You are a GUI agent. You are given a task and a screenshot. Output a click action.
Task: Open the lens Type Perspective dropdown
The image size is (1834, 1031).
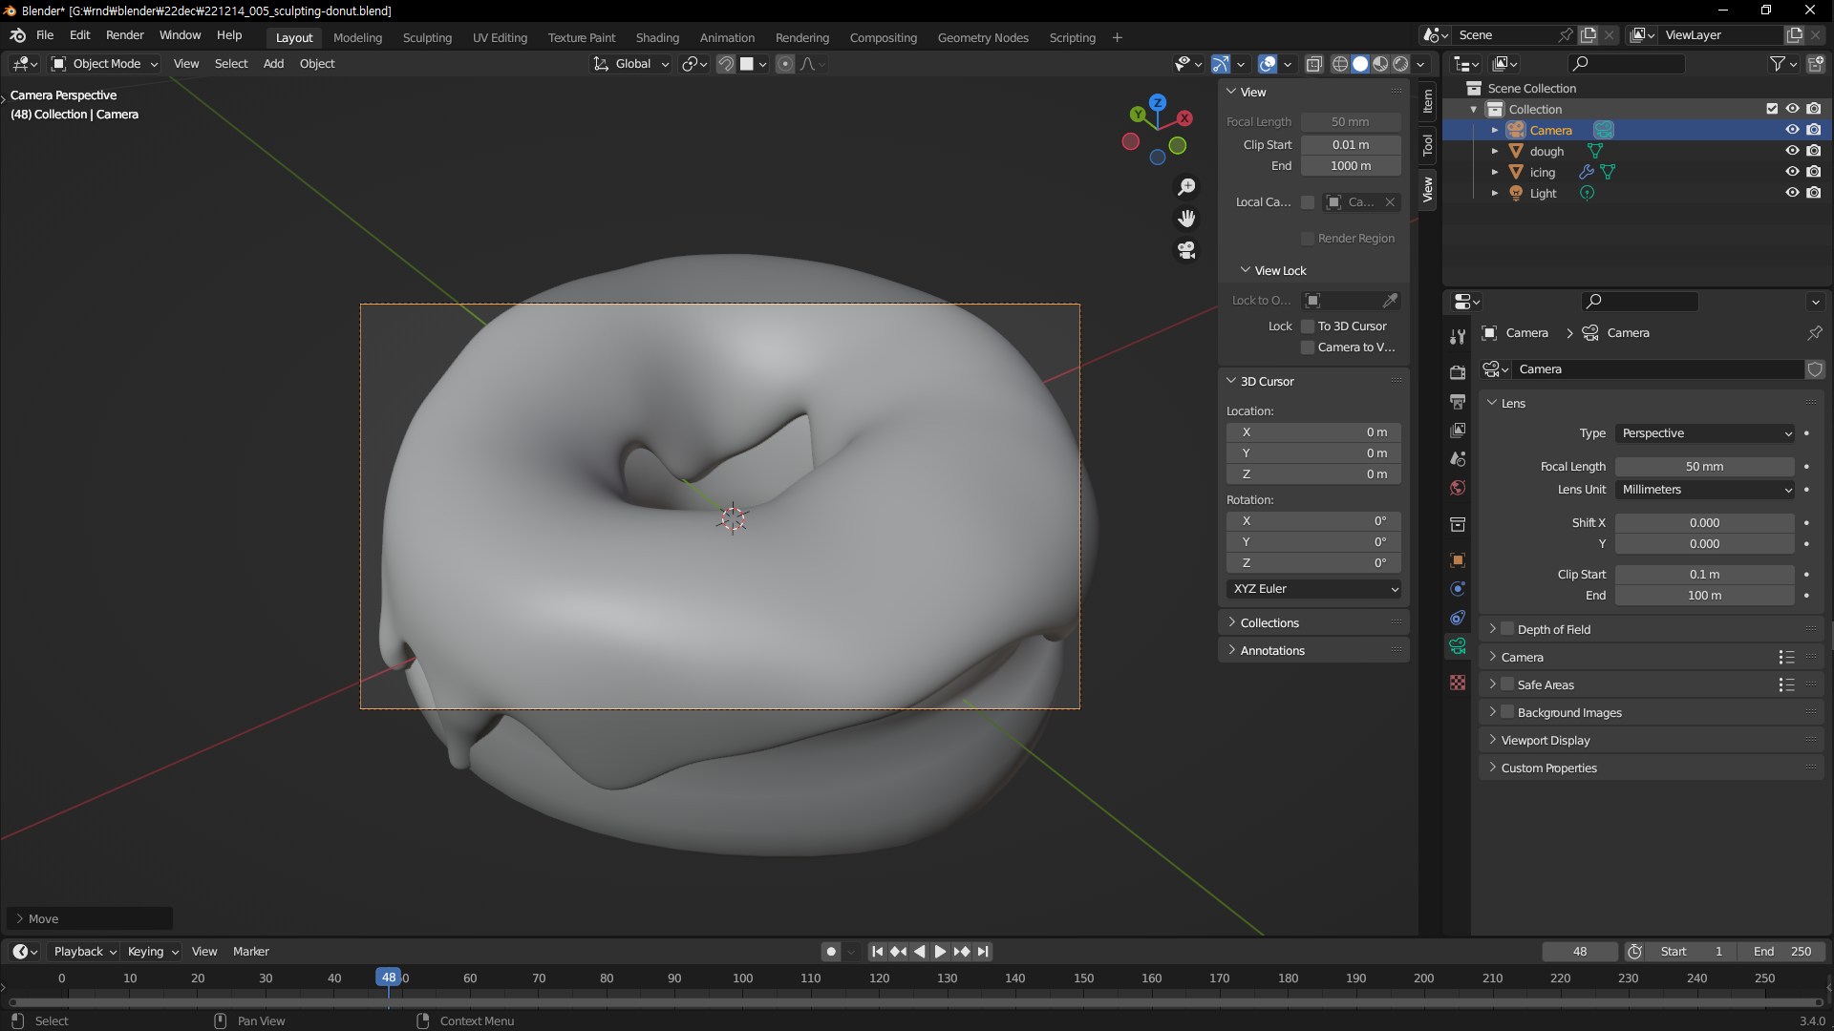click(x=1705, y=433)
